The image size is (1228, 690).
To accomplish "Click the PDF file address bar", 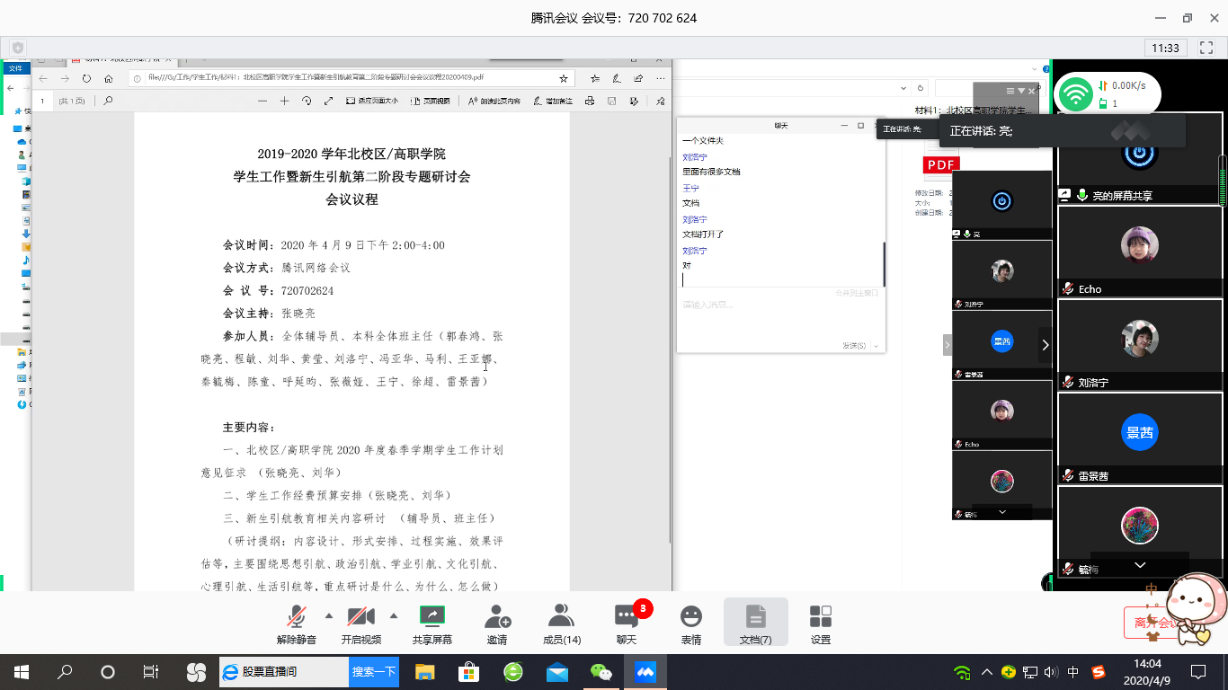I will pos(351,78).
